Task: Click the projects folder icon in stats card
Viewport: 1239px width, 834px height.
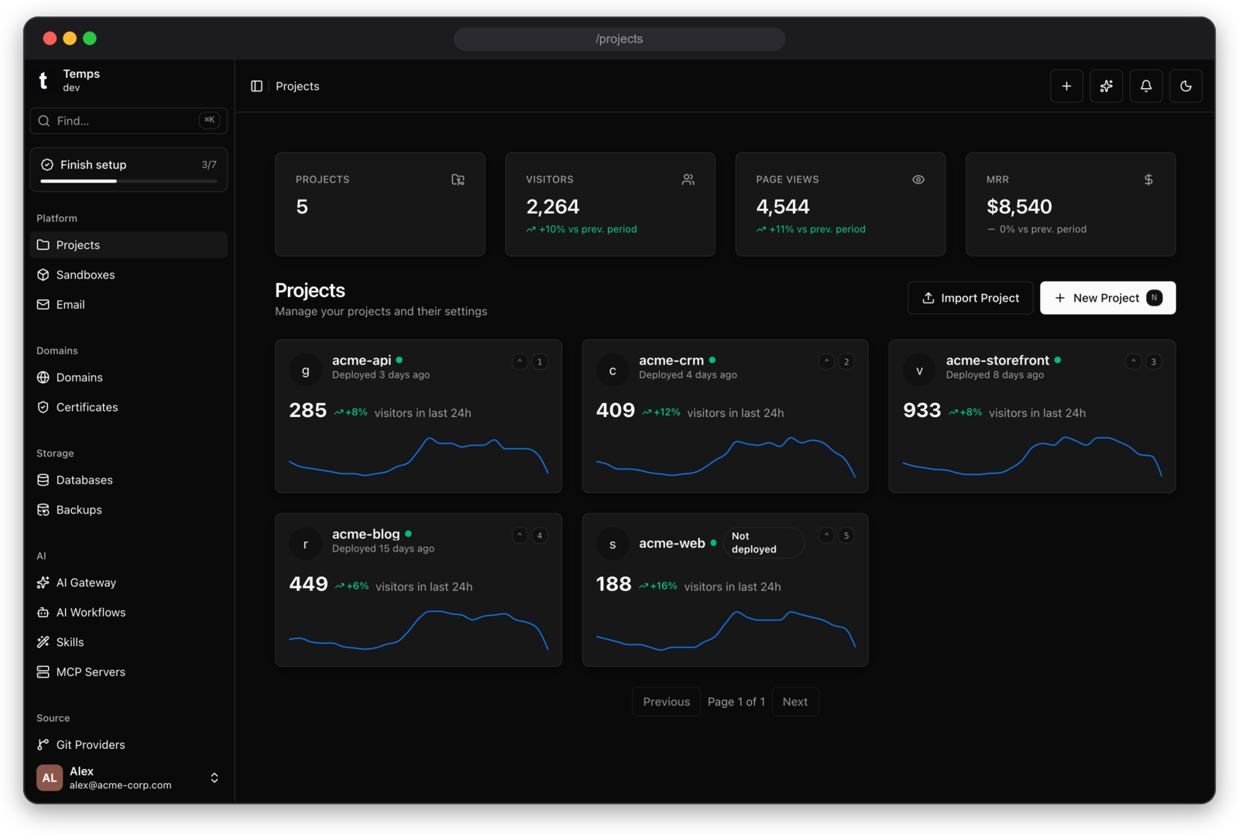Action: click(x=458, y=179)
